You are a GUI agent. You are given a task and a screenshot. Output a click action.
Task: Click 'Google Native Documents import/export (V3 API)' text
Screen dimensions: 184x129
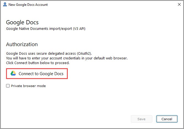click(x=46, y=29)
